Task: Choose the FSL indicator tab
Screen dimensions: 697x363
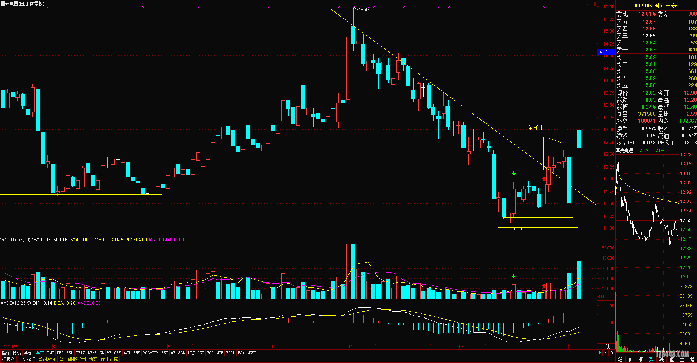Action: (70, 353)
